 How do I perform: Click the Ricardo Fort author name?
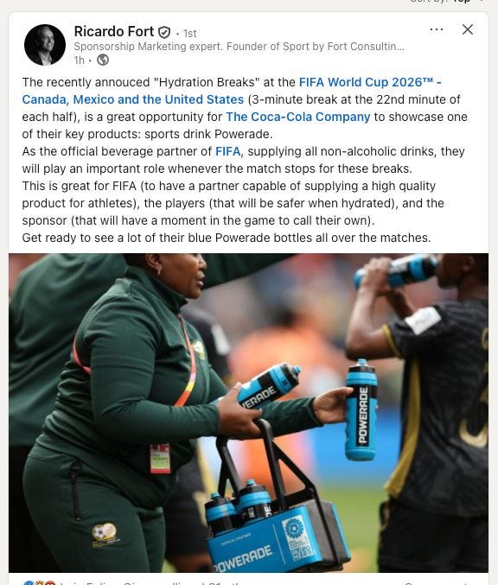pos(114,32)
